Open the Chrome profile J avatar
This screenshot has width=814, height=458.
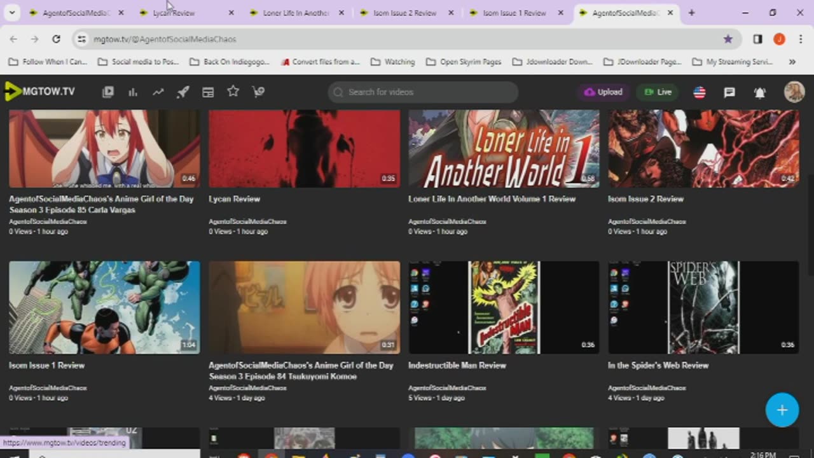(x=779, y=39)
